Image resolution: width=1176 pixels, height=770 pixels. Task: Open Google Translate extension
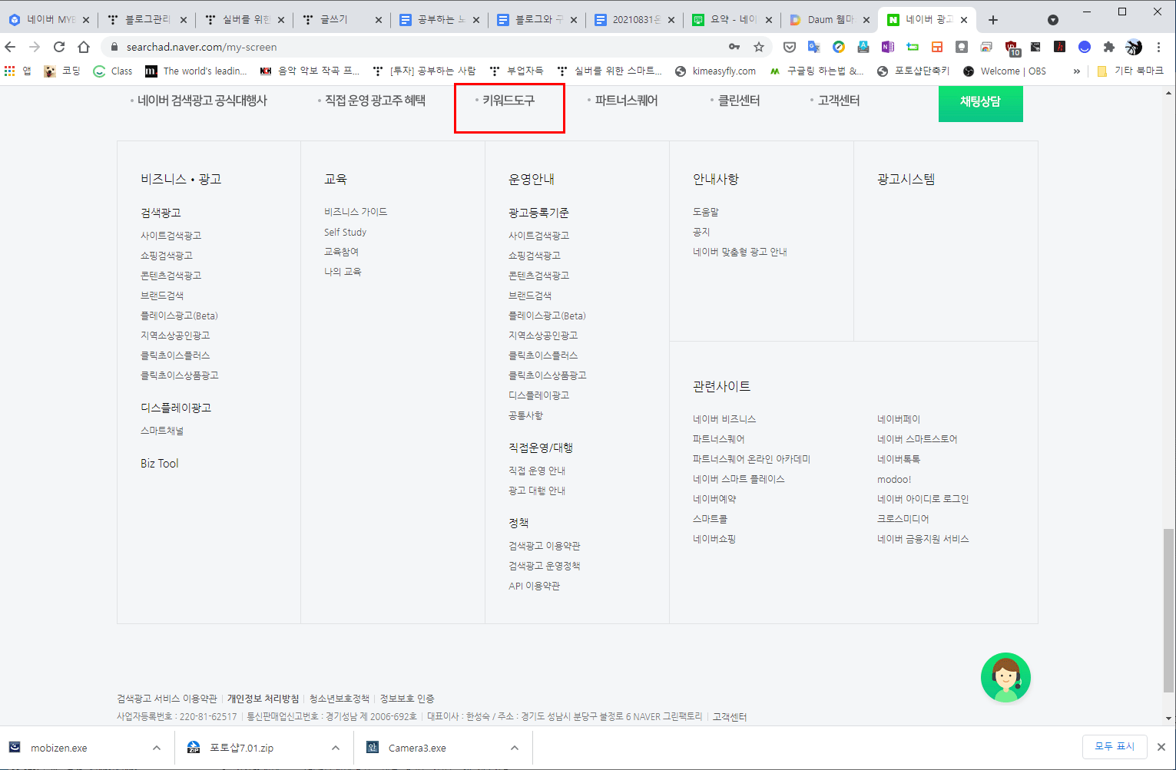[x=814, y=47]
